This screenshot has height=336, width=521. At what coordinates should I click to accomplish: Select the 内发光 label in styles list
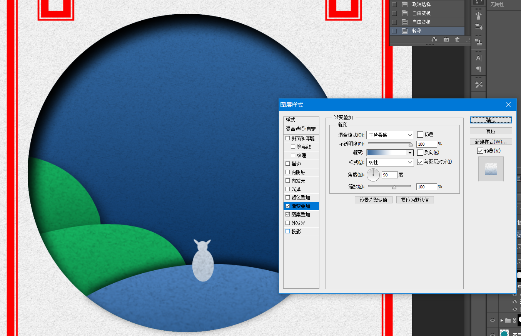(299, 181)
